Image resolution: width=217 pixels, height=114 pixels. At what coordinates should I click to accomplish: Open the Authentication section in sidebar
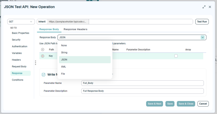pos(20,46)
